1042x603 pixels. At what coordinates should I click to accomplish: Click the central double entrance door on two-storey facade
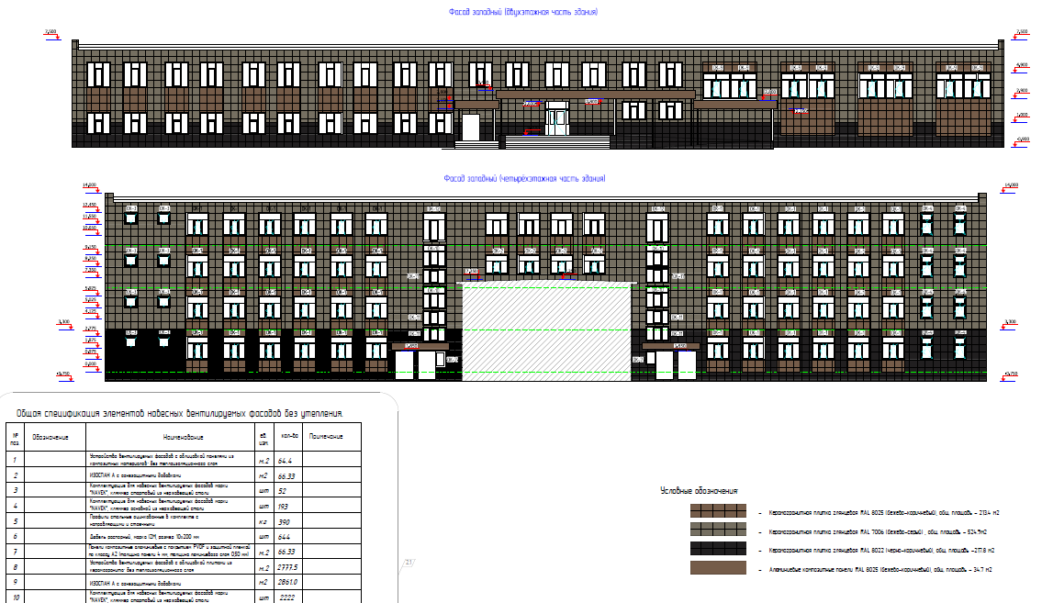click(x=557, y=119)
